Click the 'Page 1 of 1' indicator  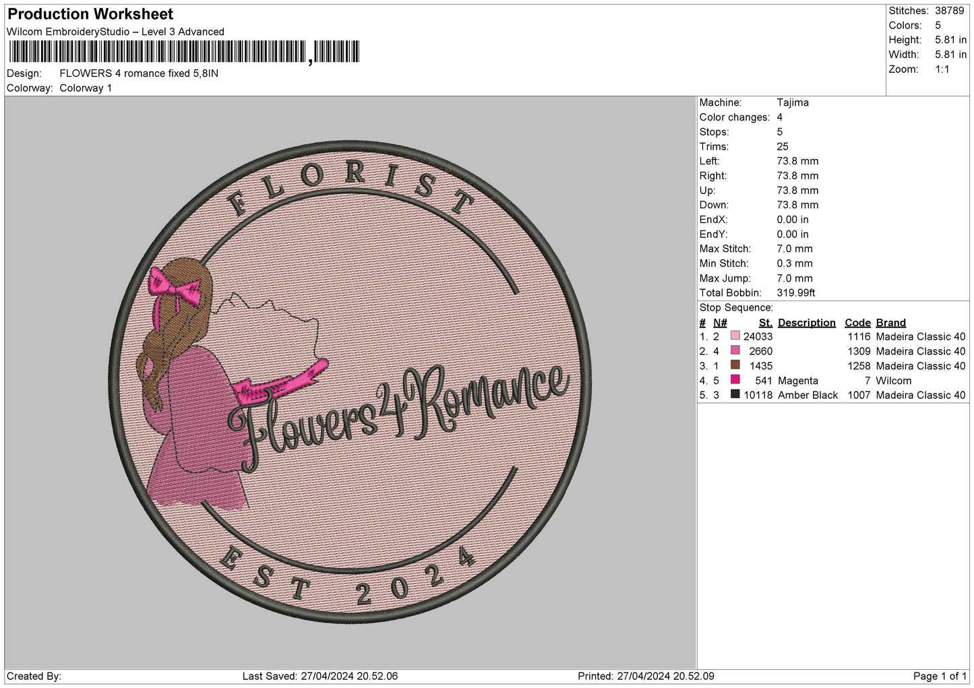click(940, 676)
